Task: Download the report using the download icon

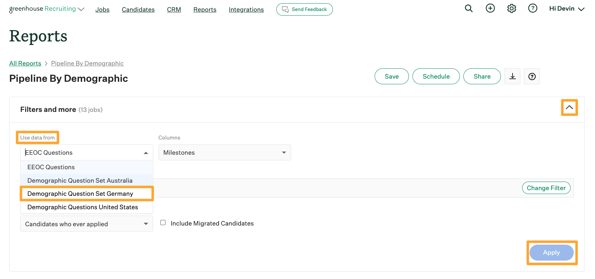Action: pos(513,76)
